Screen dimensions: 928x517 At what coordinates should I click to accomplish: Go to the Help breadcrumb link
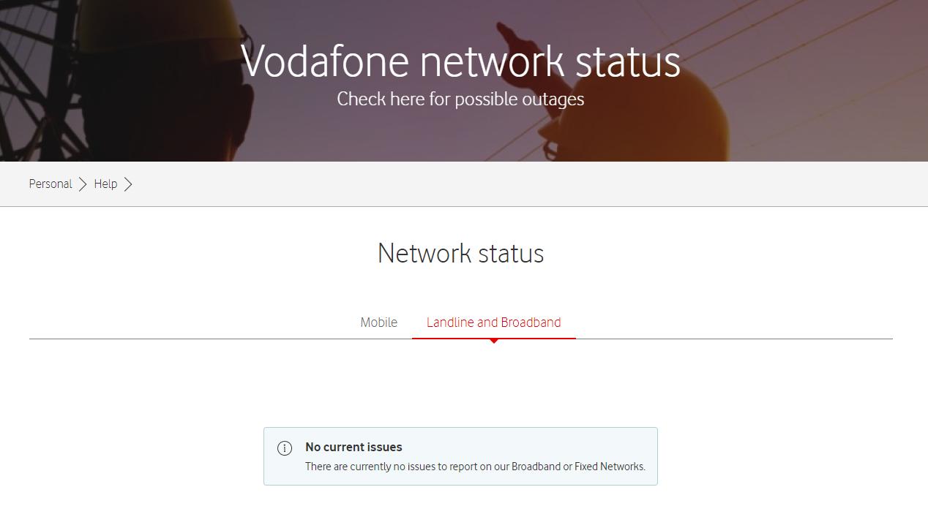[105, 184]
